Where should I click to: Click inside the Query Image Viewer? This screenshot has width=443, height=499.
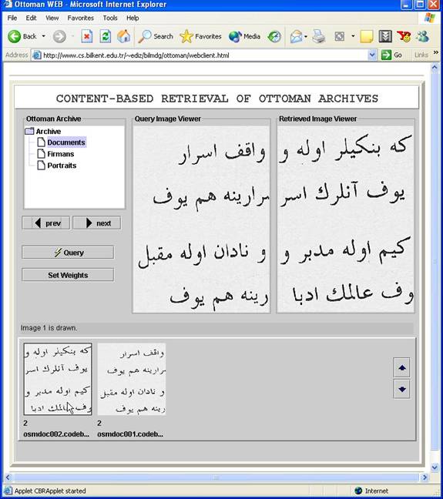click(201, 219)
